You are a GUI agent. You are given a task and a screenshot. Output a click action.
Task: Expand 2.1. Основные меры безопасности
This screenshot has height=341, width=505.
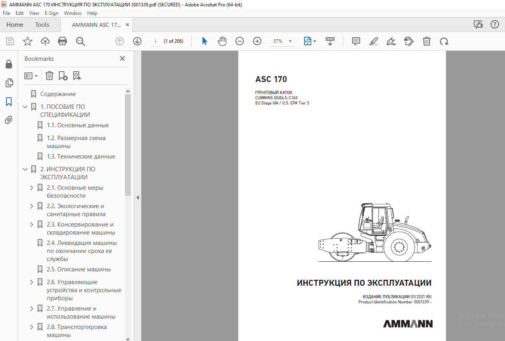32,188
